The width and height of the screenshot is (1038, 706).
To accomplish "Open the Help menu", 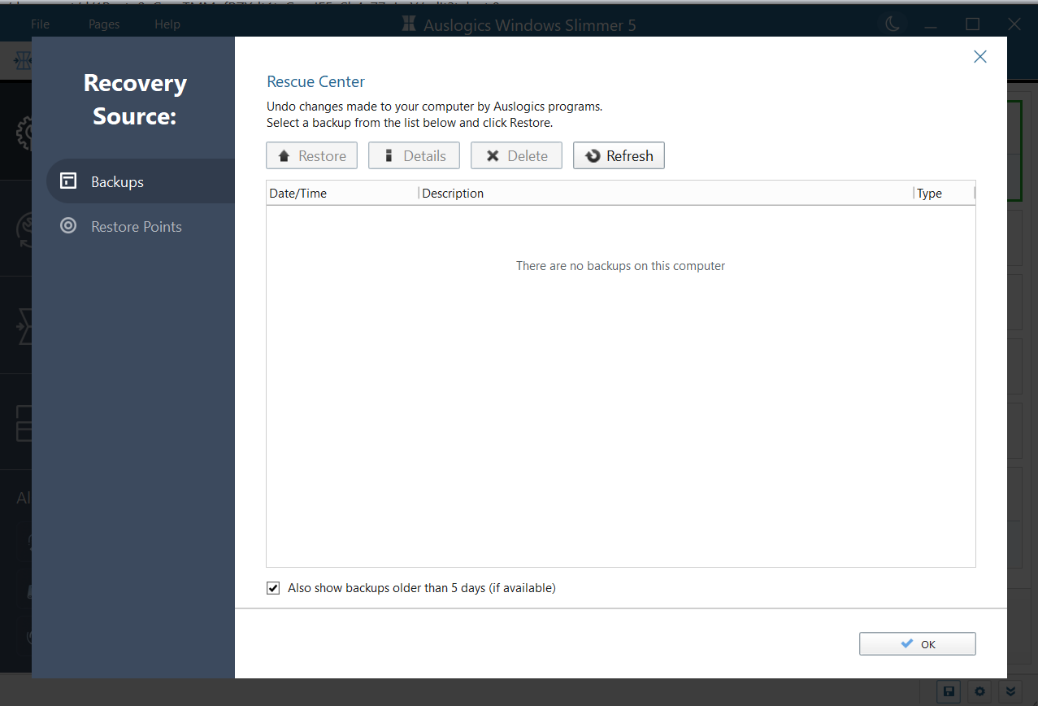I will (167, 24).
